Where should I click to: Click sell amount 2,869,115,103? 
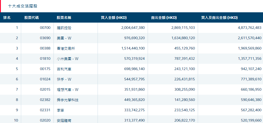click(x=183, y=28)
